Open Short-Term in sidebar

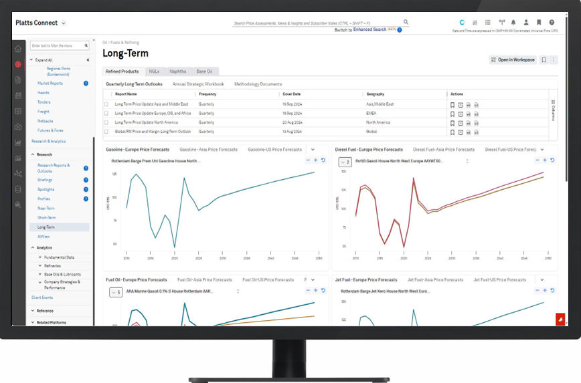coord(46,218)
